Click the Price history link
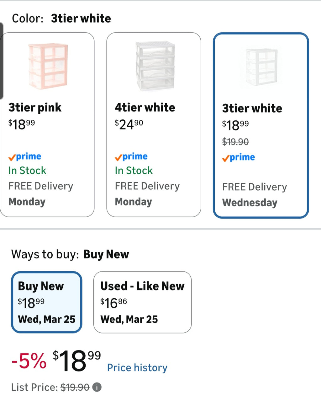321x402 pixels. [x=137, y=367]
